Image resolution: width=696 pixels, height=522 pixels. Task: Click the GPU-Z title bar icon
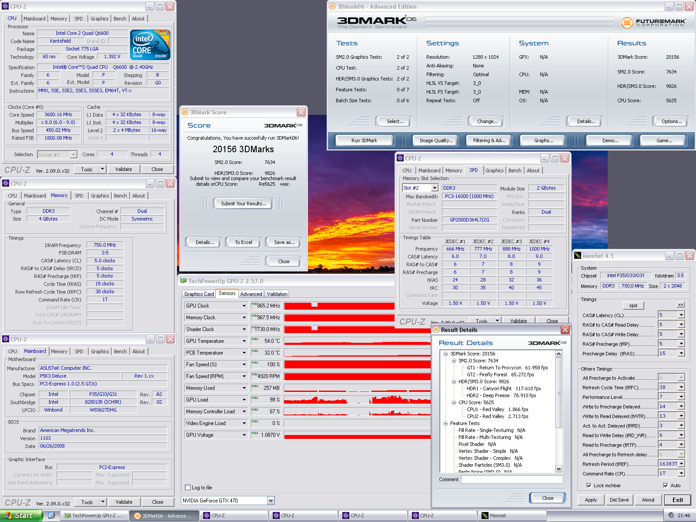[184, 281]
